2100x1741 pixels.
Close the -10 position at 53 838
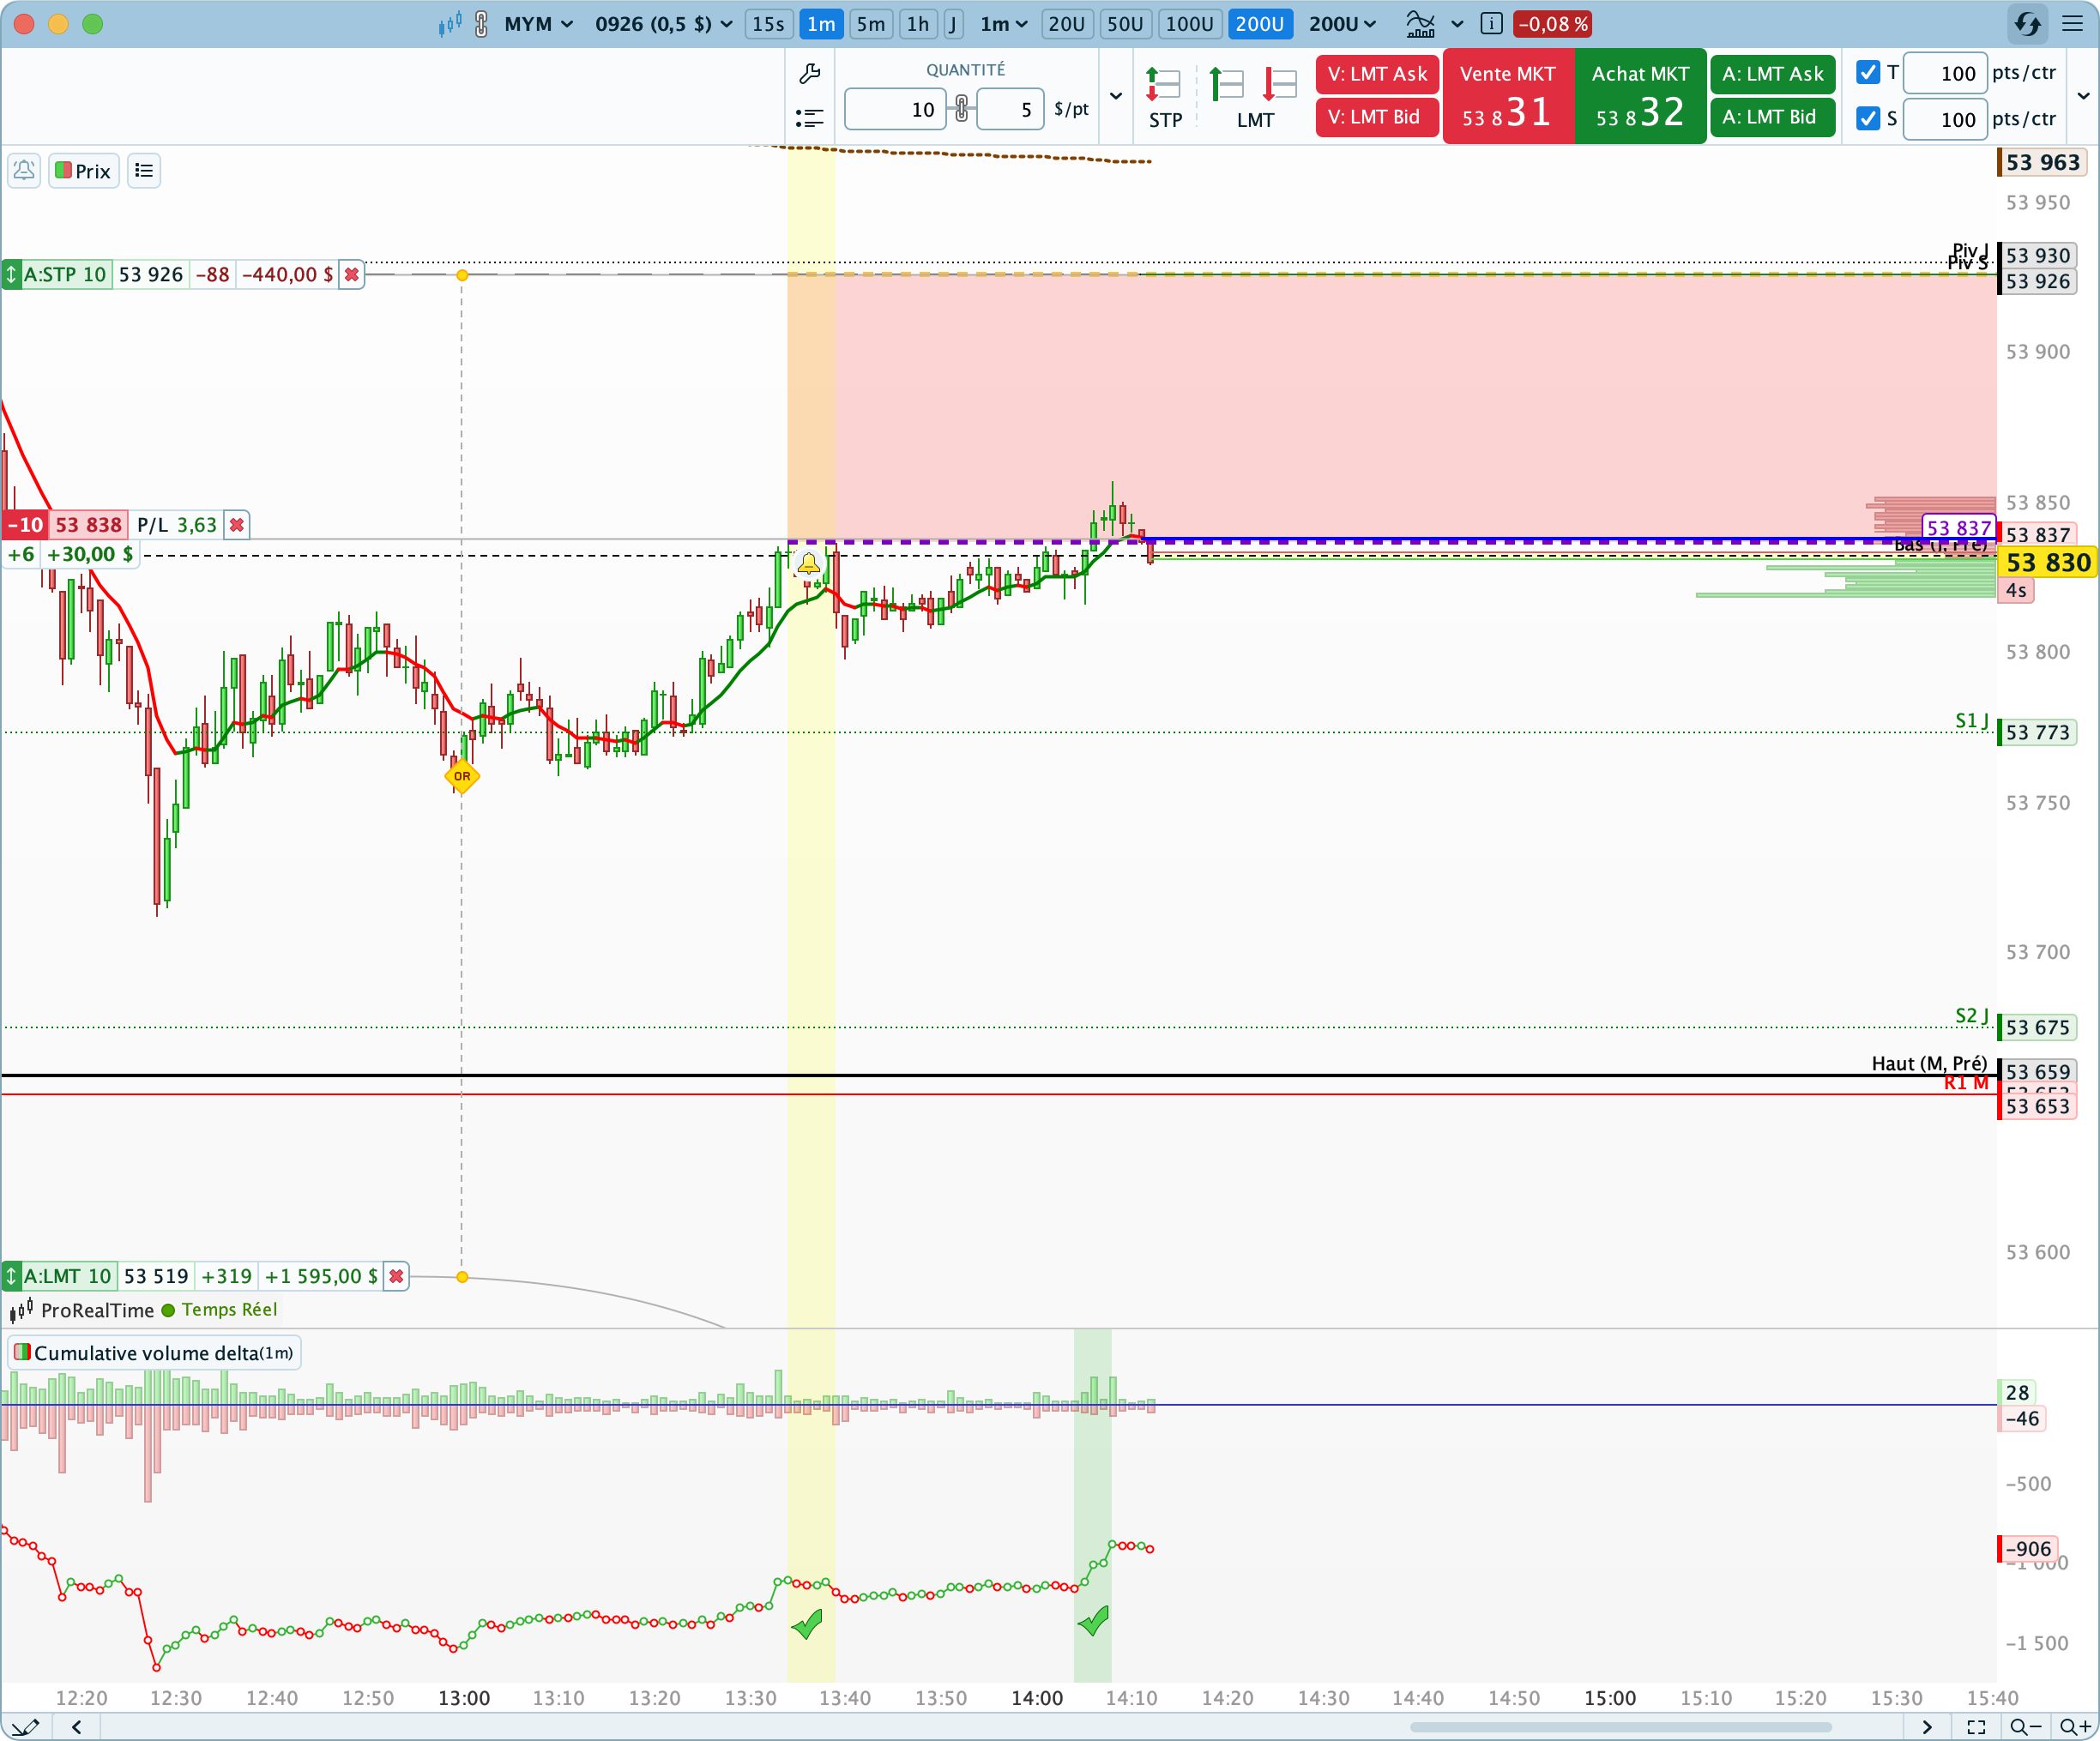pos(237,525)
